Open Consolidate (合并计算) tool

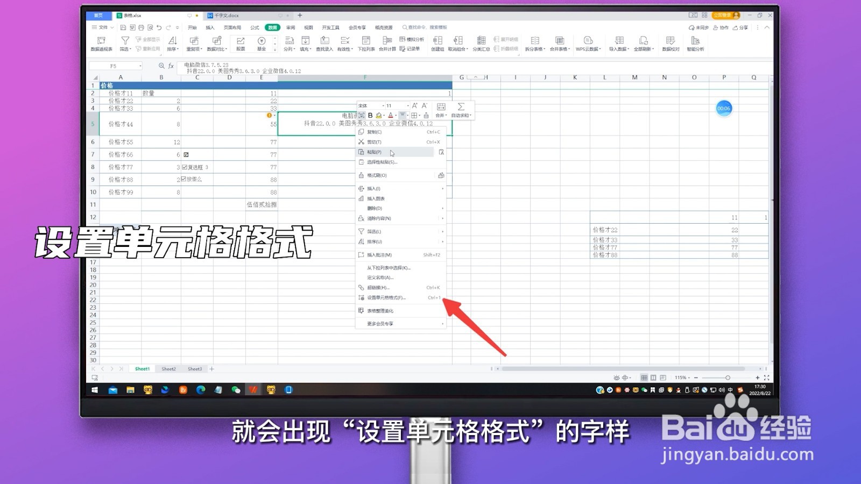click(387, 44)
